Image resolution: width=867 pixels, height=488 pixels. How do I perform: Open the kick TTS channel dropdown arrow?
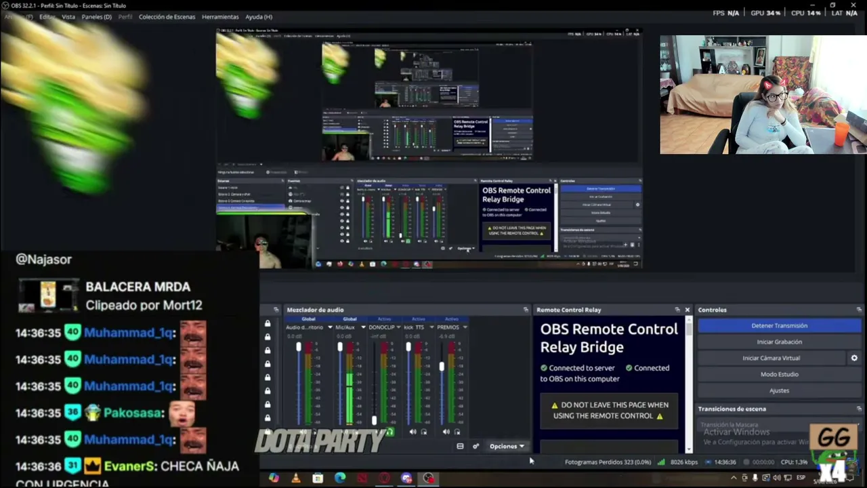point(431,327)
